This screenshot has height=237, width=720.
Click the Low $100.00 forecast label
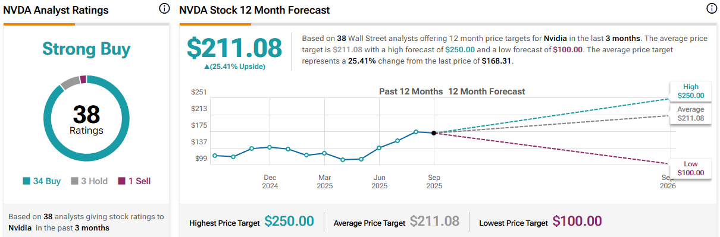(690, 169)
